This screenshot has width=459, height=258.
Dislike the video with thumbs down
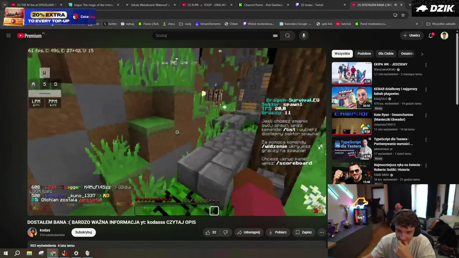226,232
